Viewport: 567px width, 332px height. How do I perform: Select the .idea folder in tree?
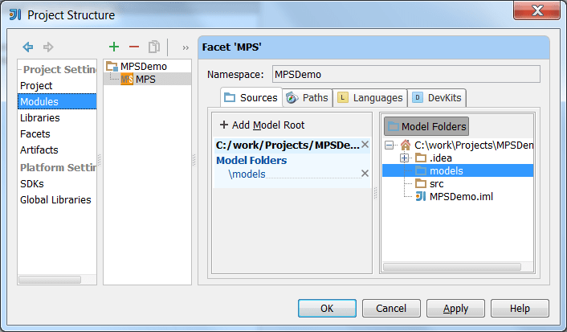click(x=434, y=158)
